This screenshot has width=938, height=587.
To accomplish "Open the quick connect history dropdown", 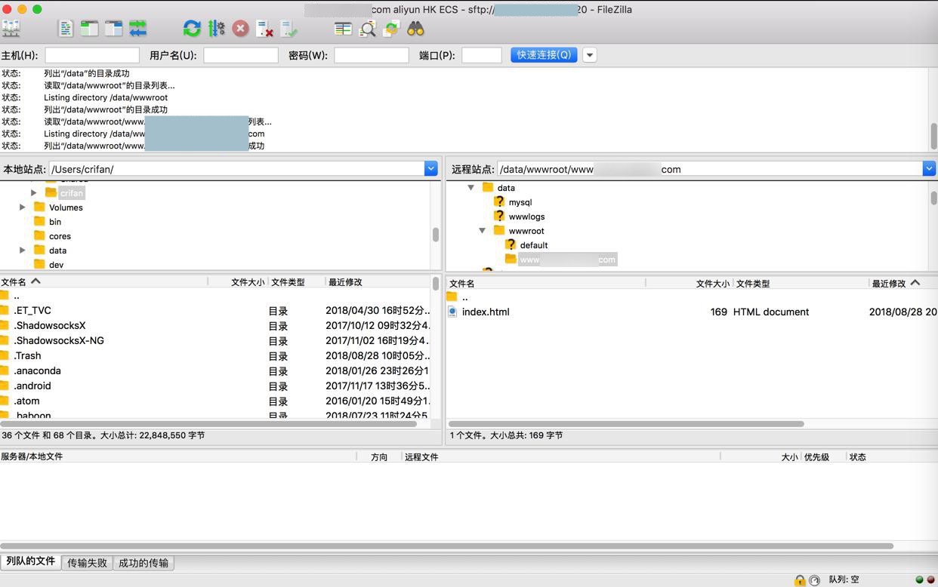I will (x=590, y=55).
